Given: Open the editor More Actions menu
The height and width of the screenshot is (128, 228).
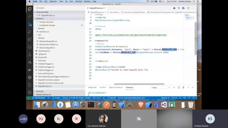Looking at the screenshot, I should [x=193, y=8].
